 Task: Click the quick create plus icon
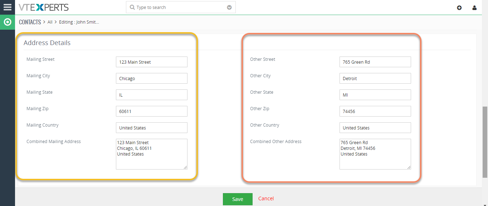click(x=459, y=8)
